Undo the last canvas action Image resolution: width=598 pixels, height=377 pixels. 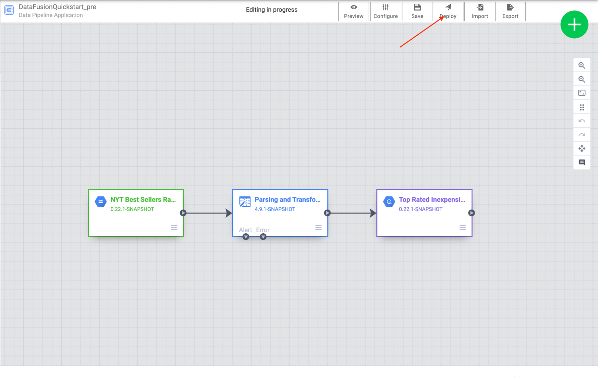click(x=582, y=121)
